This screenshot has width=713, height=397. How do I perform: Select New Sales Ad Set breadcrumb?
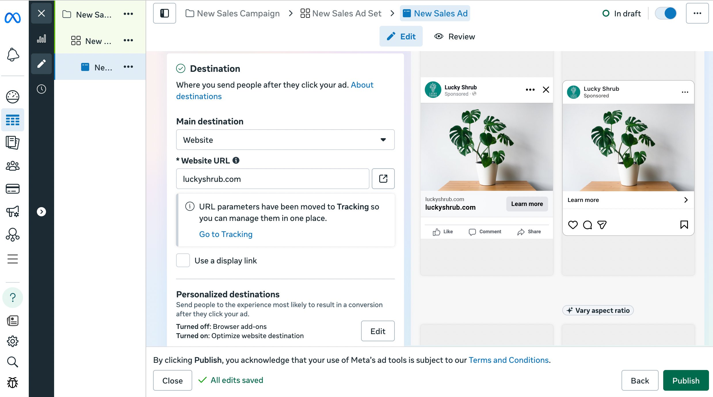[341, 13]
